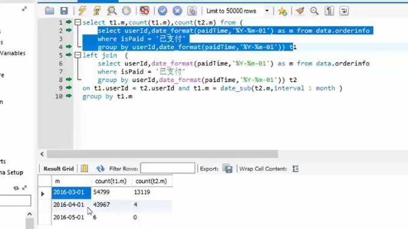The height and width of the screenshot is (229, 408).
Task: Select the 2016-05-01 cell
Action: pos(71,218)
